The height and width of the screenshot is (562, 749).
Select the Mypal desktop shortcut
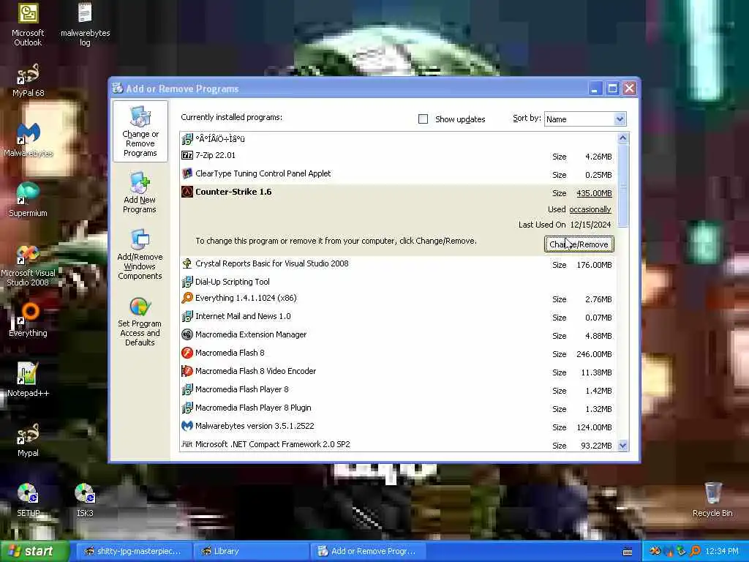(28, 440)
